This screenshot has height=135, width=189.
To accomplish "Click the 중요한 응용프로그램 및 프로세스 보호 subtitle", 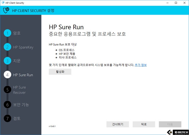I will point(87,34).
